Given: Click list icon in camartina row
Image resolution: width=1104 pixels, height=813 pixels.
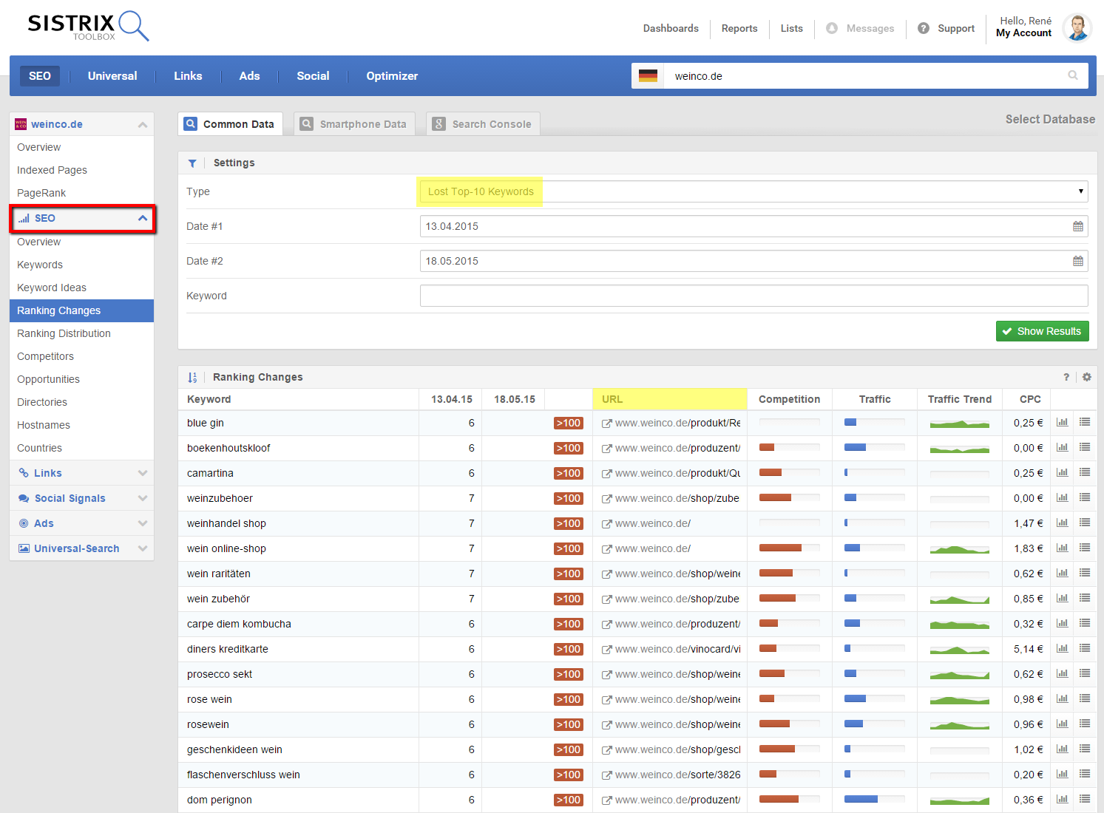Looking at the screenshot, I should click(x=1084, y=472).
